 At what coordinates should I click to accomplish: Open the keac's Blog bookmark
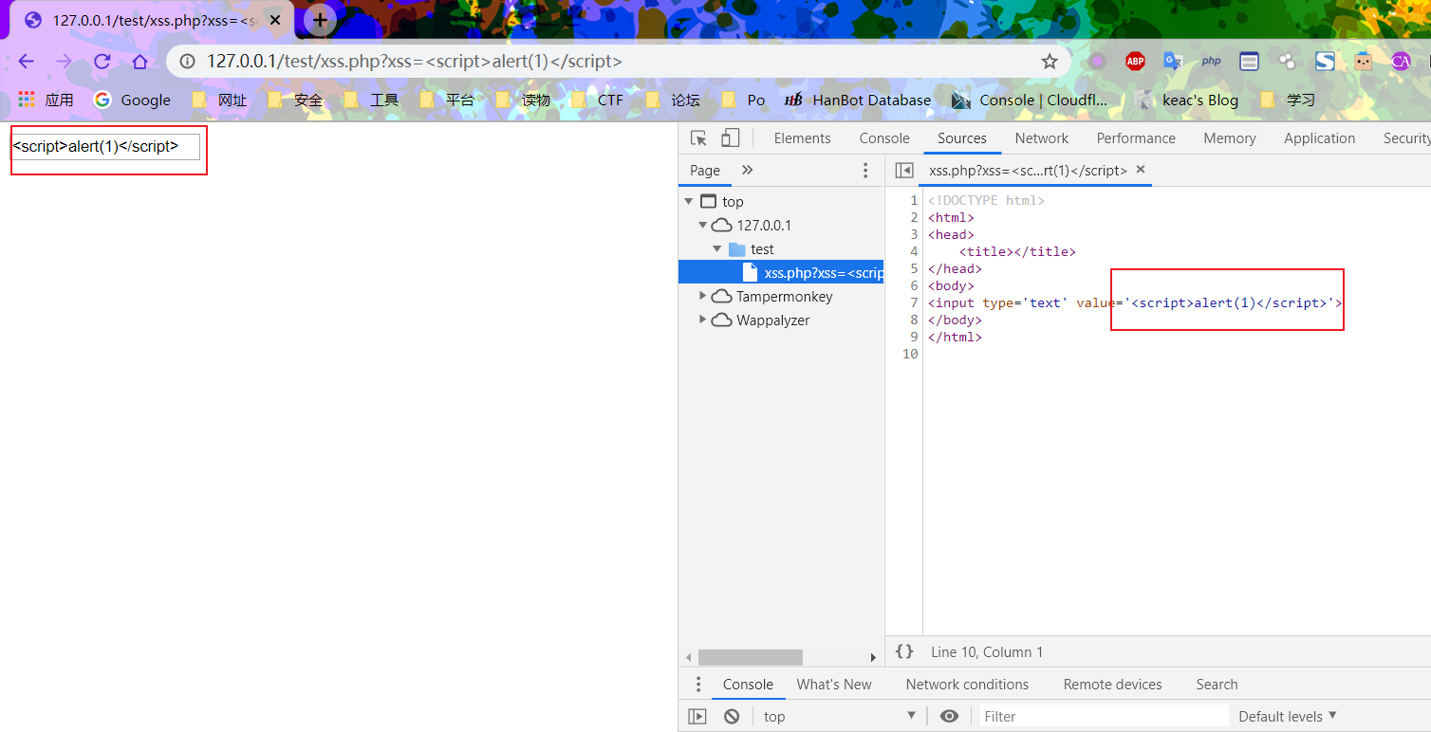tap(1187, 100)
